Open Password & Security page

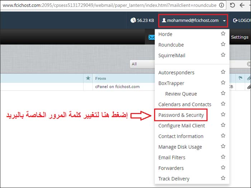click(181, 115)
